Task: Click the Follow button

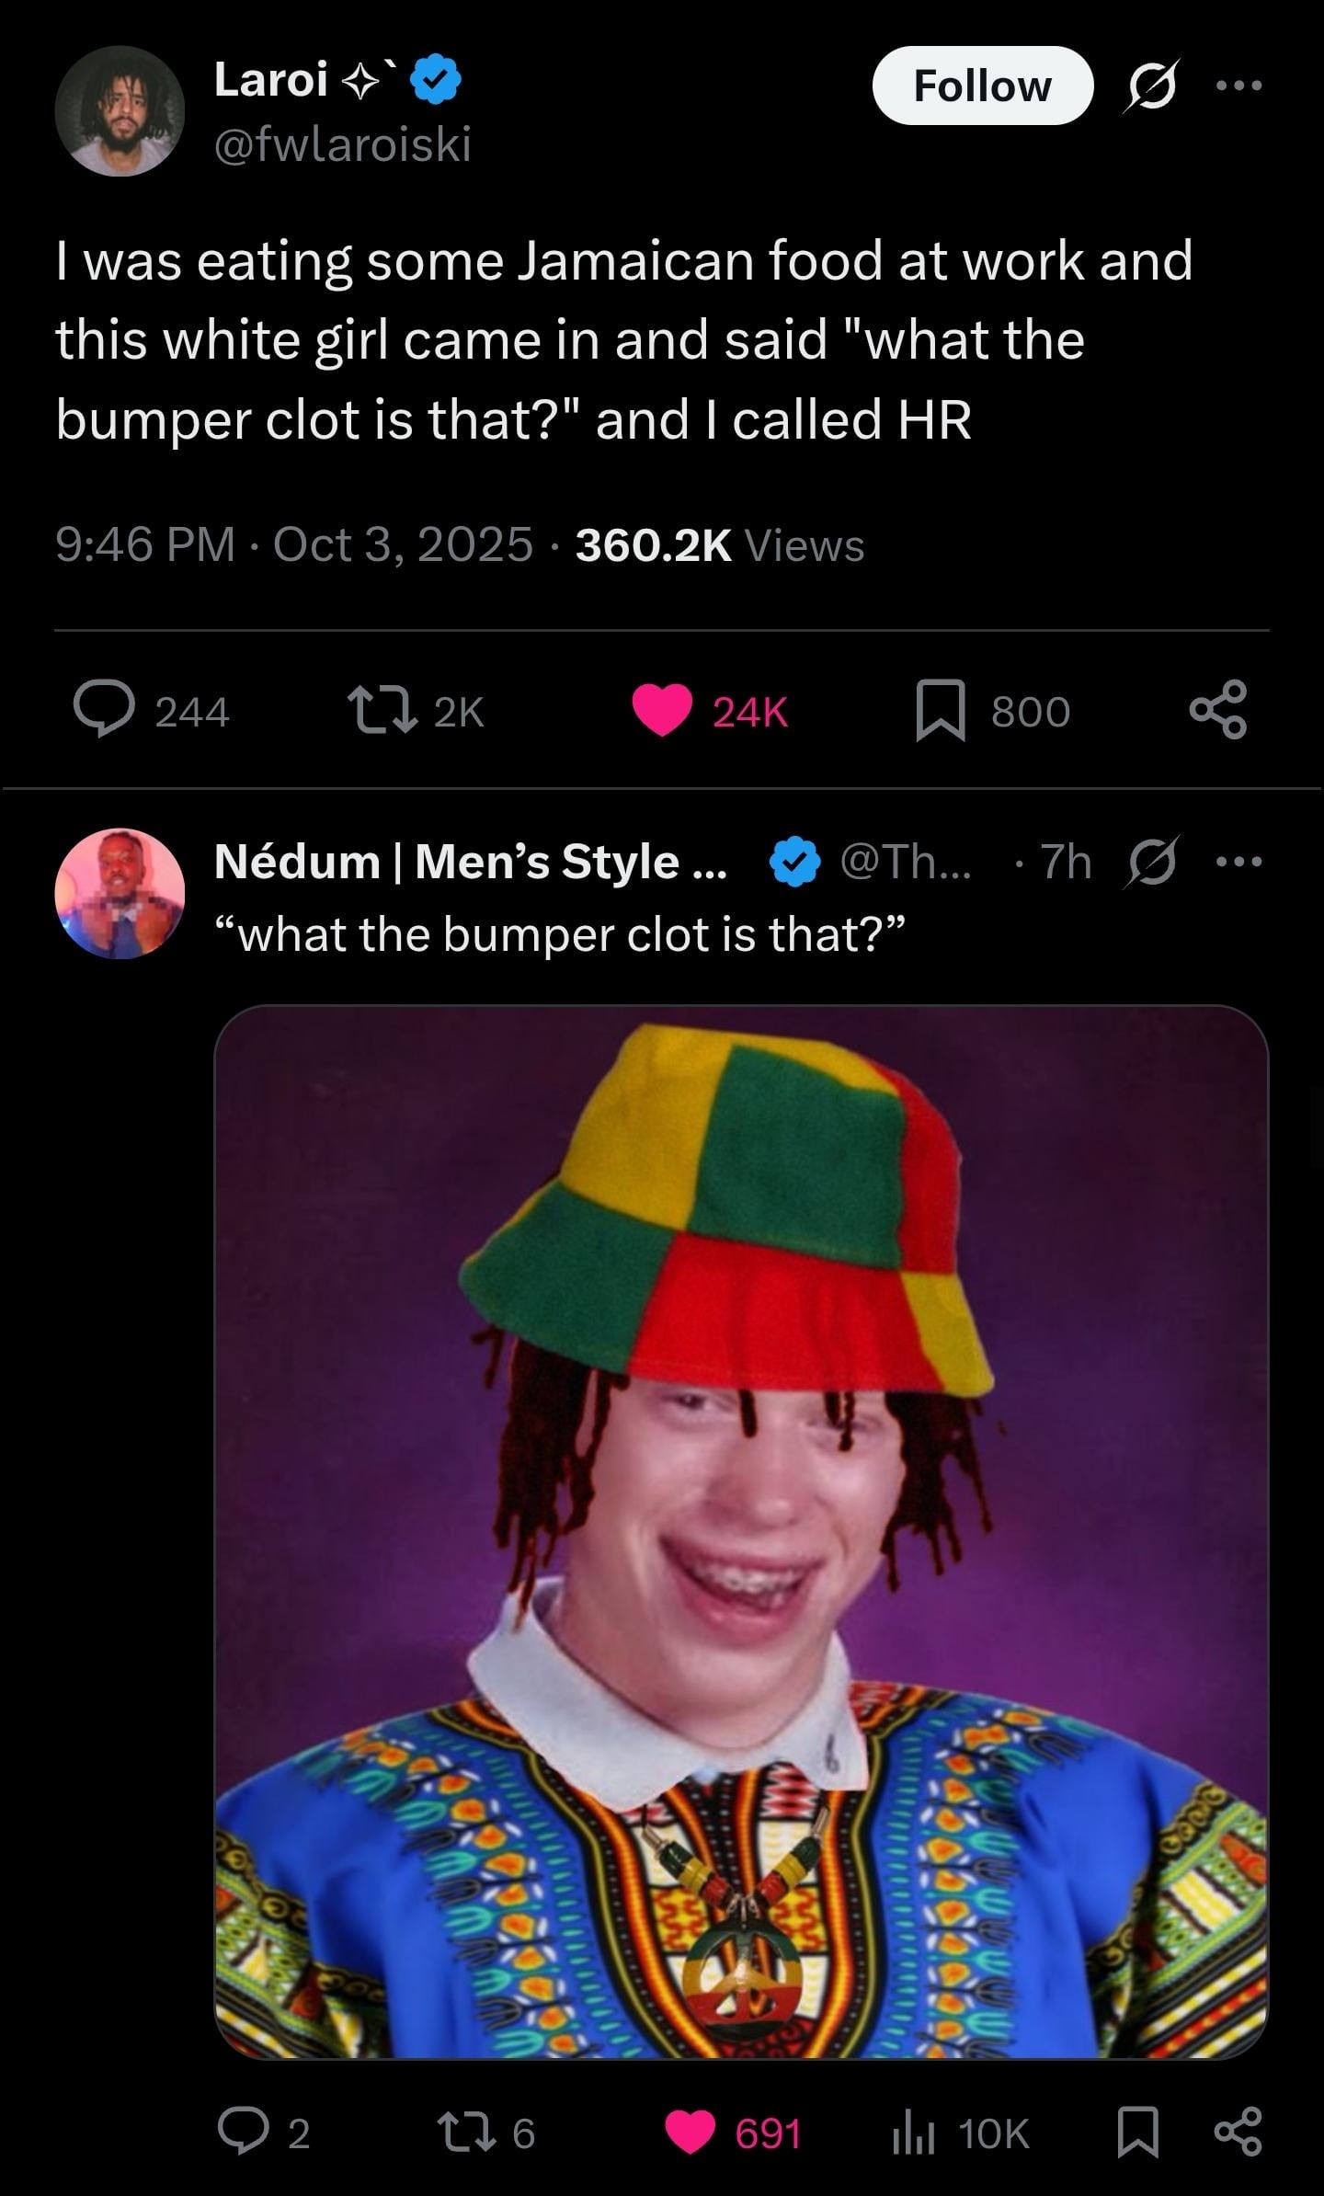Action: (982, 86)
